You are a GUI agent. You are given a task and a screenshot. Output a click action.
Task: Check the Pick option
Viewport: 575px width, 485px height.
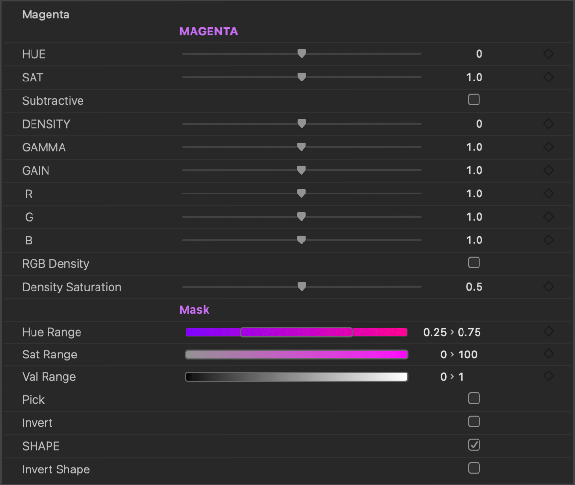[474, 399]
